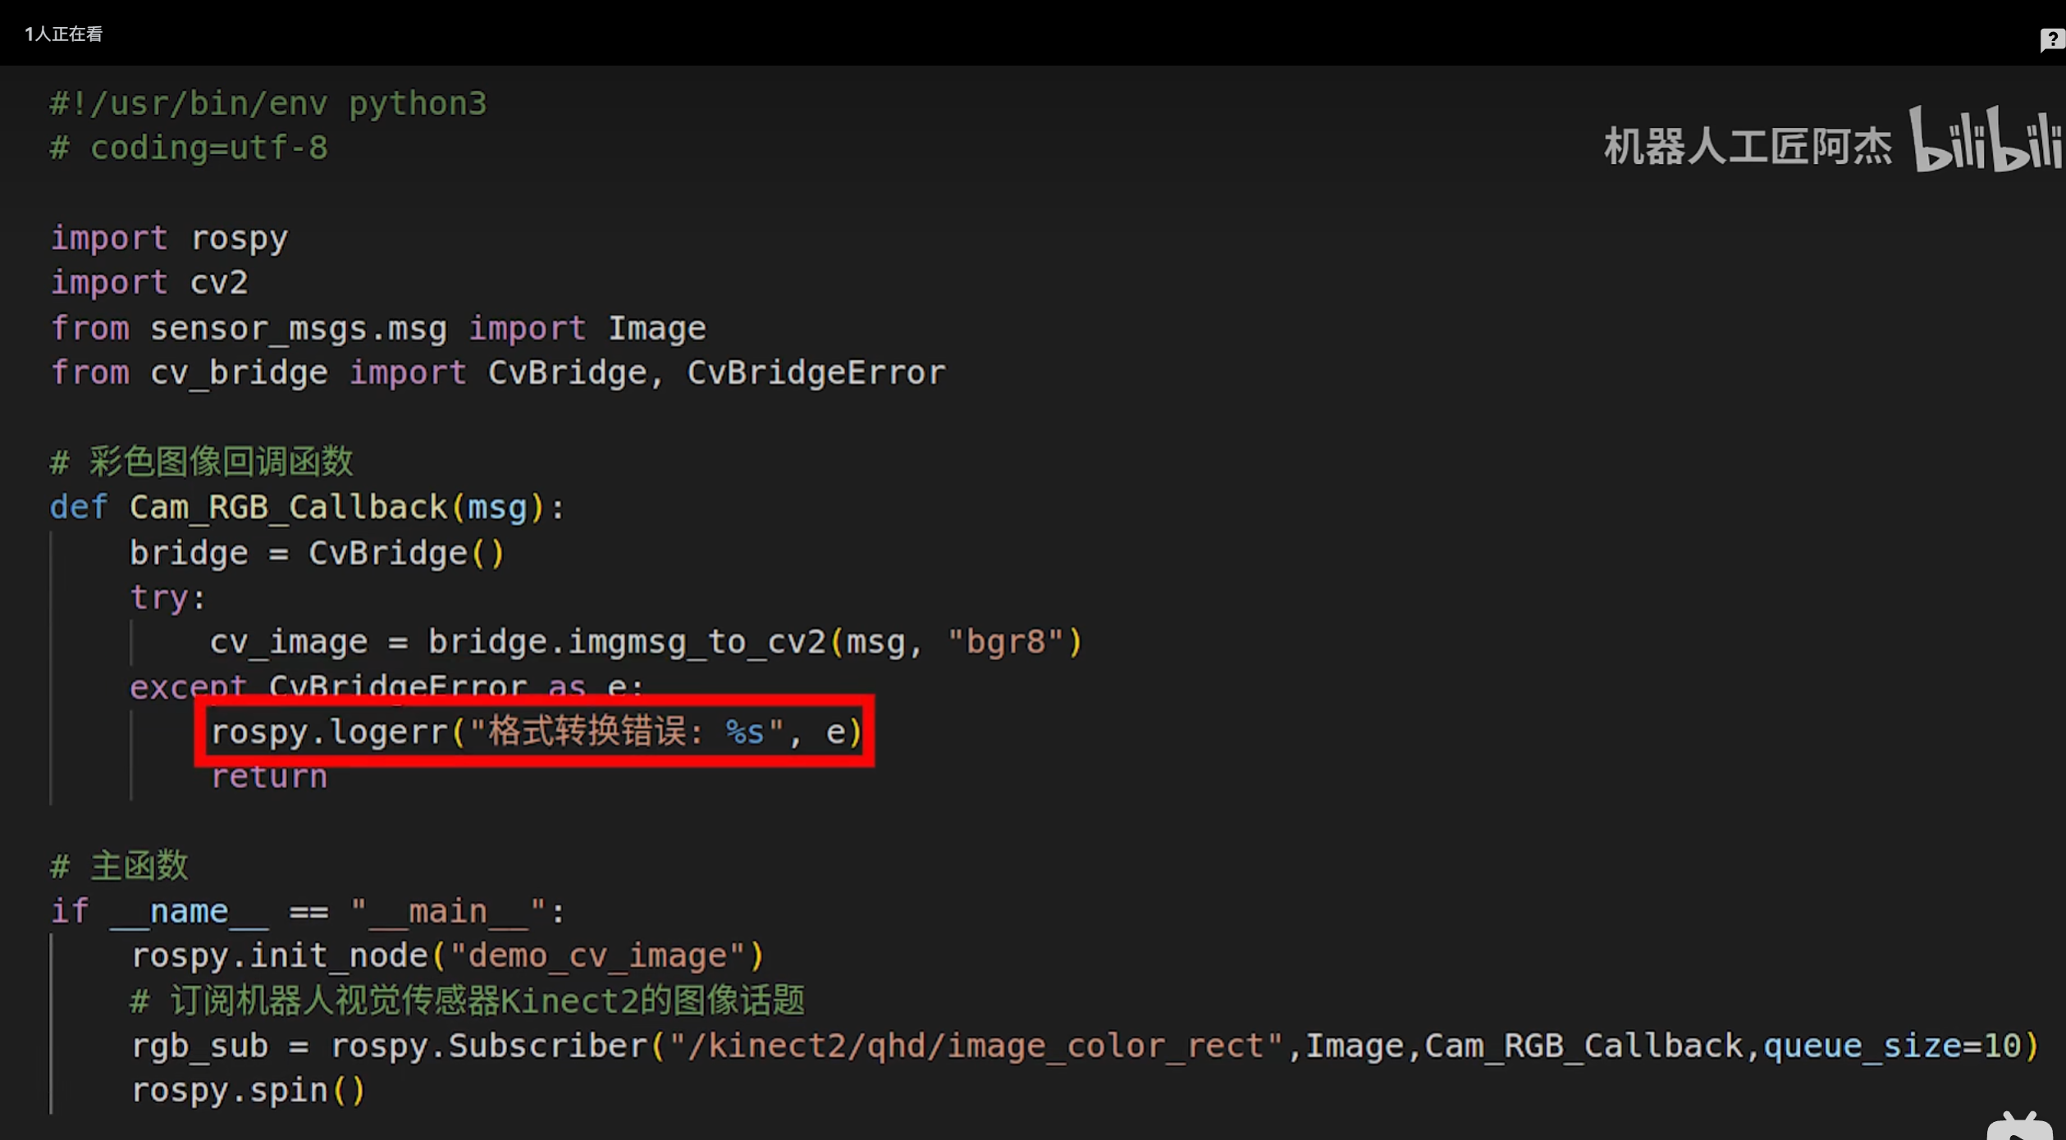
Task: Click the queue_size=10 argument
Action: 1891,1047
